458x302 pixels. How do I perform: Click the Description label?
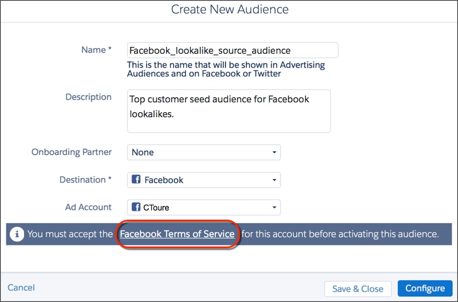pos(89,97)
